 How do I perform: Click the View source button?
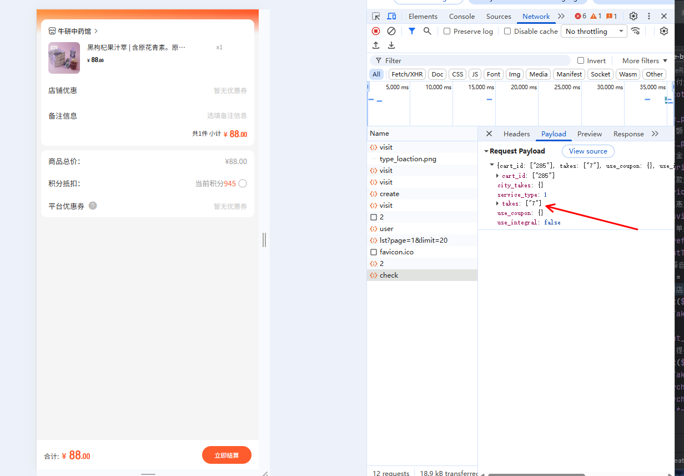[588, 151]
